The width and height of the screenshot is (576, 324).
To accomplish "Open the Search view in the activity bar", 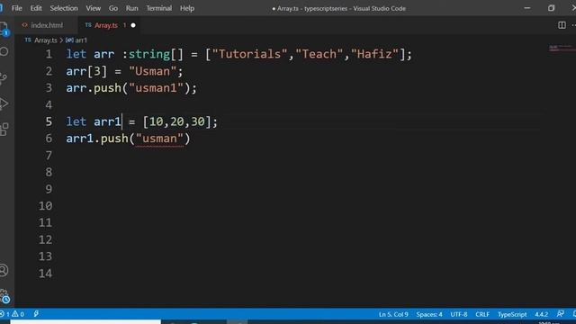I will pyautogui.click(x=4, y=52).
